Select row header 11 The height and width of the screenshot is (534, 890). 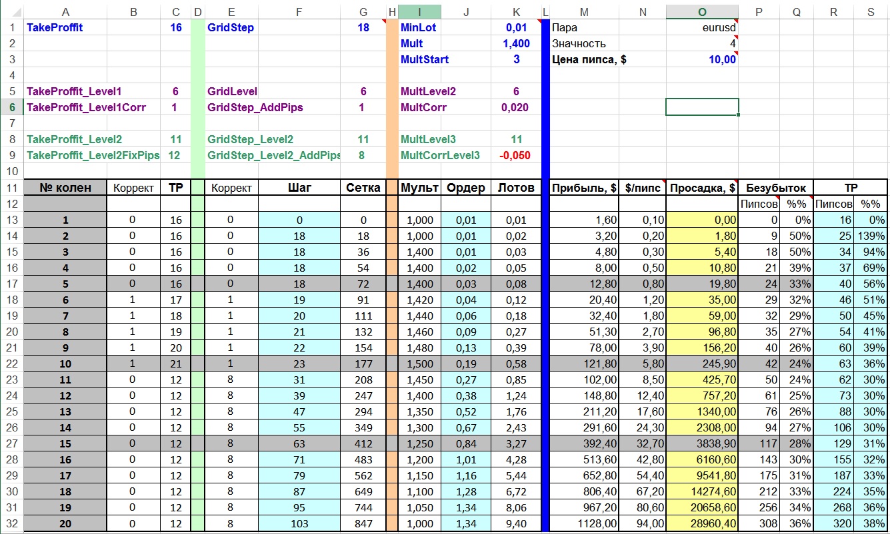[11, 188]
